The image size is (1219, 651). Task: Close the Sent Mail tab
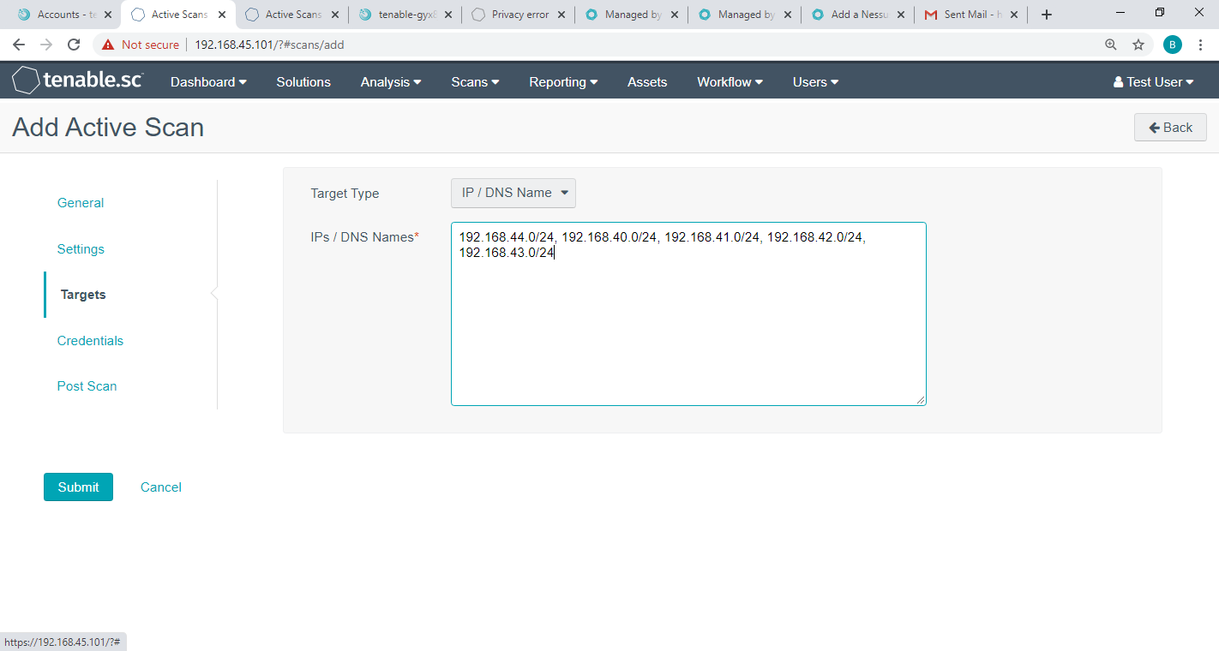coord(1014,15)
